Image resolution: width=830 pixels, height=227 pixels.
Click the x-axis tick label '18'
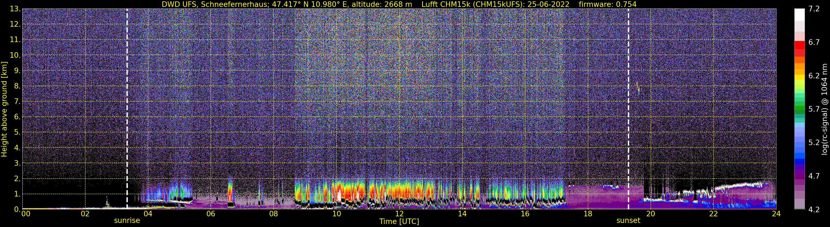click(x=588, y=214)
